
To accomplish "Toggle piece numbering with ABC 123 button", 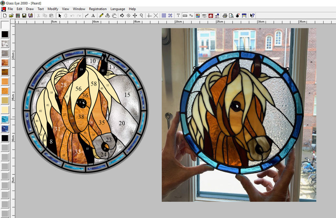I will [x=204, y=15].
